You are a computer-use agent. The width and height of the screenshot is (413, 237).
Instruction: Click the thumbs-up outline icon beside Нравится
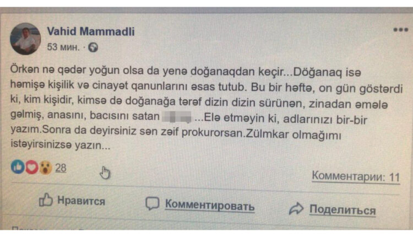tap(46, 200)
